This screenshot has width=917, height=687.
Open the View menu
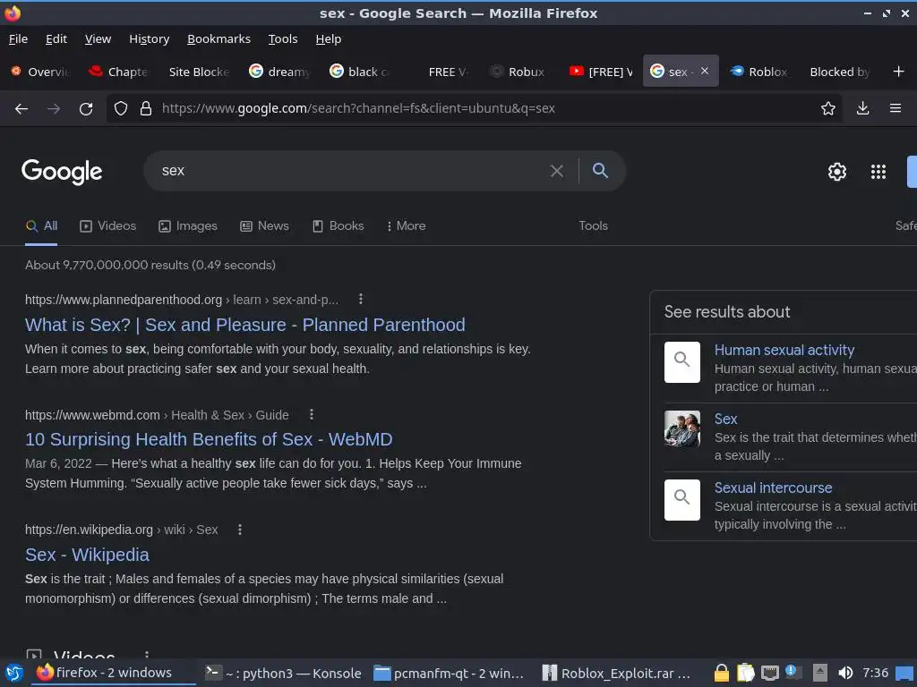pyautogui.click(x=98, y=39)
